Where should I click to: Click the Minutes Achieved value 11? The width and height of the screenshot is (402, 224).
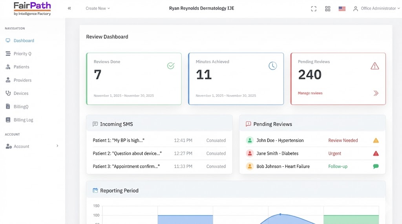pyautogui.click(x=204, y=75)
